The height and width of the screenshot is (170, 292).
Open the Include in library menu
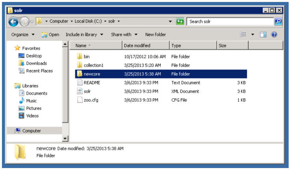point(84,35)
